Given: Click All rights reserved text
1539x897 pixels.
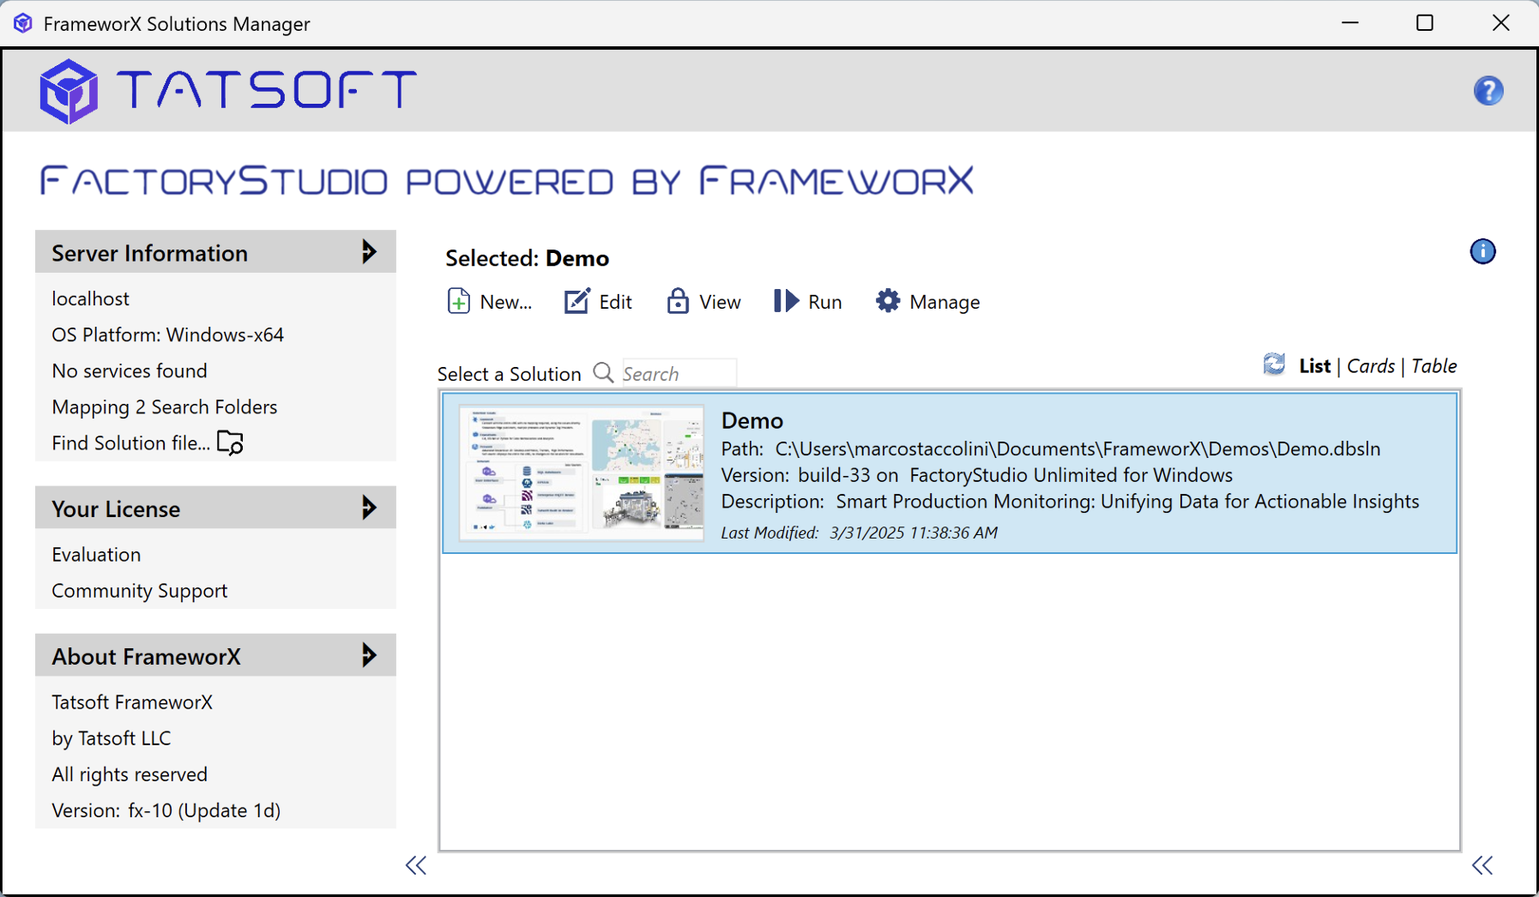Looking at the screenshot, I should click(x=130, y=774).
